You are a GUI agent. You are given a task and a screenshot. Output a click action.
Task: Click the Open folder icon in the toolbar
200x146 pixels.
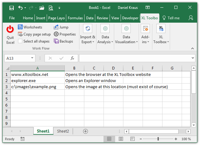[42, 8]
